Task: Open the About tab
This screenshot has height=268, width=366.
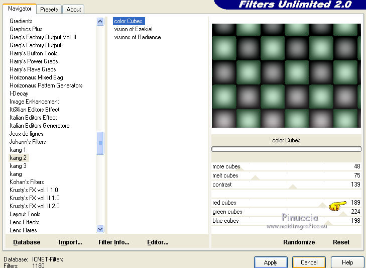Action: (73, 10)
